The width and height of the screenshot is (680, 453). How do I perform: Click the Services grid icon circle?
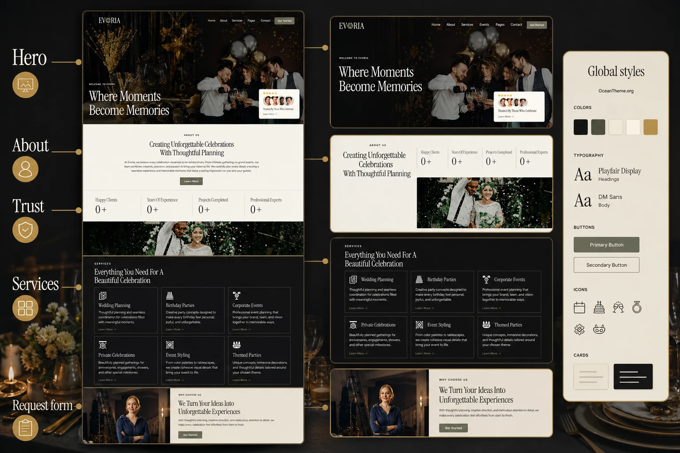pyautogui.click(x=26, y=308)
